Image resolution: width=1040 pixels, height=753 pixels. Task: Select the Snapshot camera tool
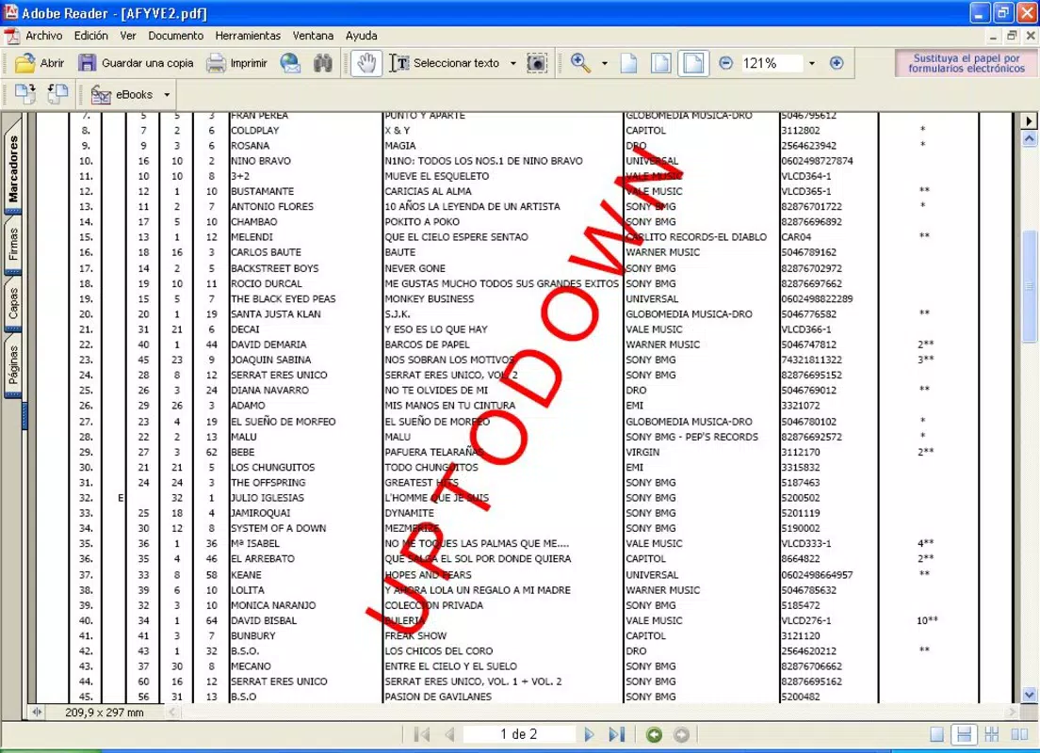[x=537, y=64]
